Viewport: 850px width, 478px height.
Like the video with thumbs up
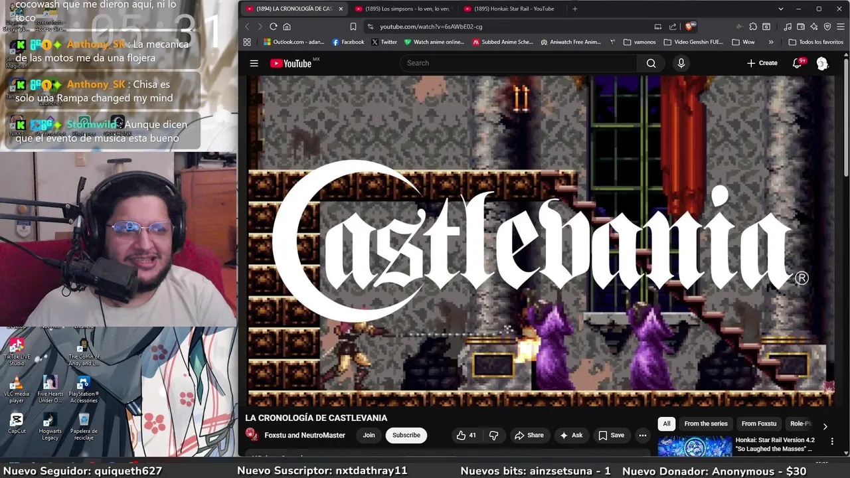click(466, 436)
